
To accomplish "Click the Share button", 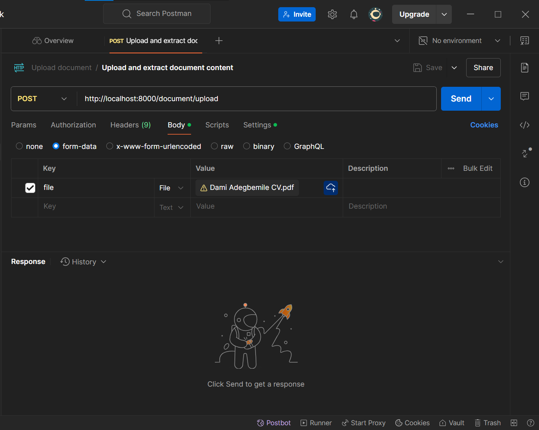I will [x=483, y=68].
